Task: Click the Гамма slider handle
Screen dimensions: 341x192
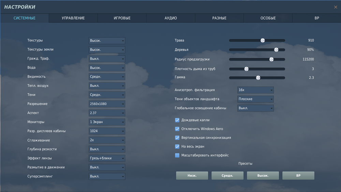Action: [x=258, y=78]
